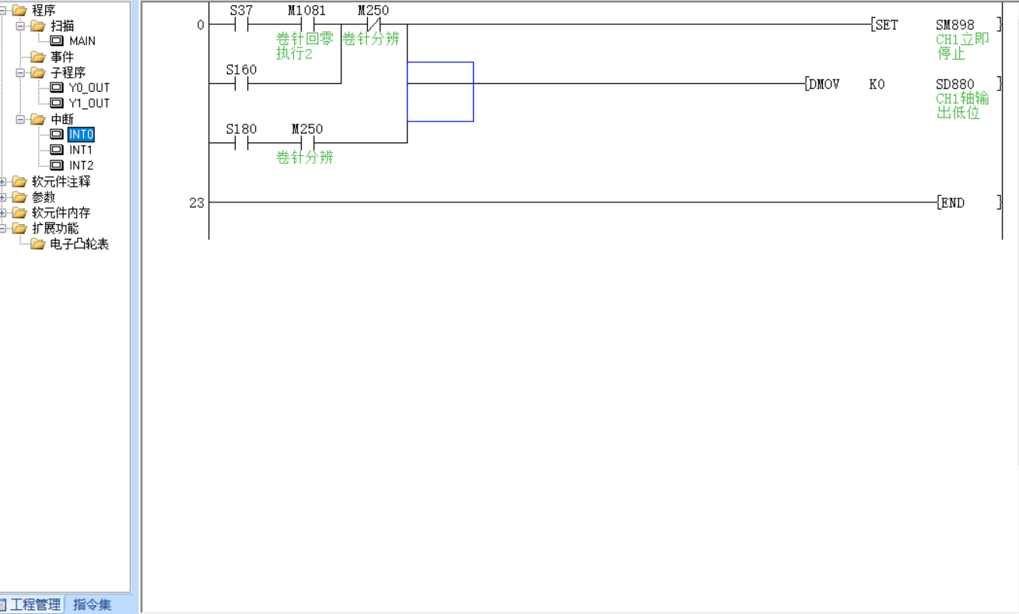The width and height of the screenshot is (1019, 614).
Task: Select the M1081 normally open contact
Action: click(306, 25)
